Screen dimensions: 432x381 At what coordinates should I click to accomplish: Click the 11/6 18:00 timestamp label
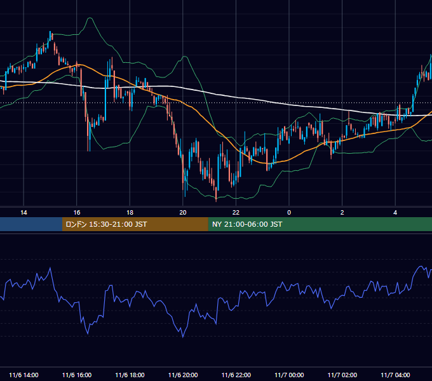(130, 375)
